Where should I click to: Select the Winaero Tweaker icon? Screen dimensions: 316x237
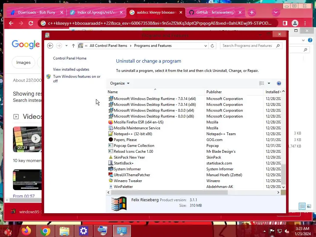pos(111,181)
